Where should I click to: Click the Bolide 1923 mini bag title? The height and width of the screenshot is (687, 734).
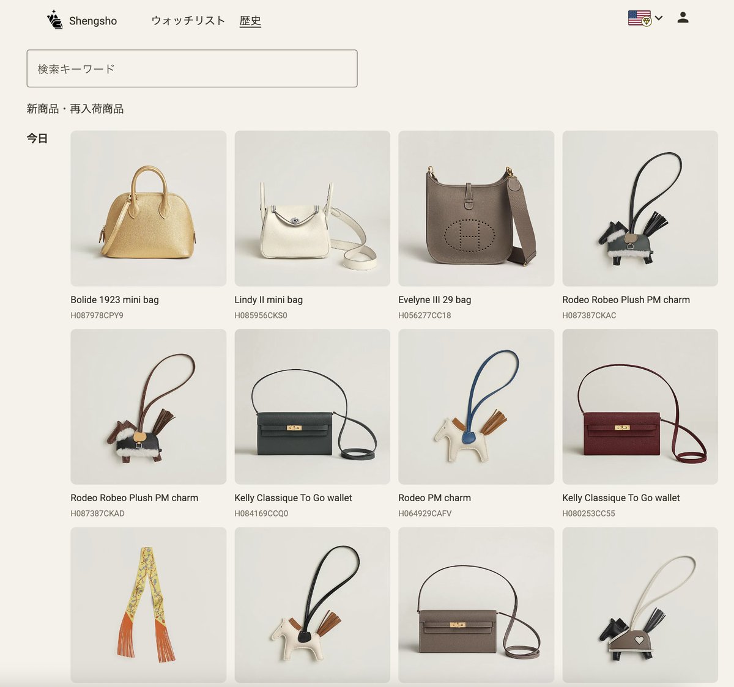114,299
